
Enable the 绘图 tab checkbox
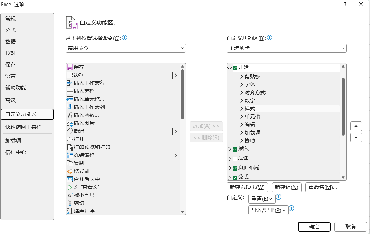235,159
